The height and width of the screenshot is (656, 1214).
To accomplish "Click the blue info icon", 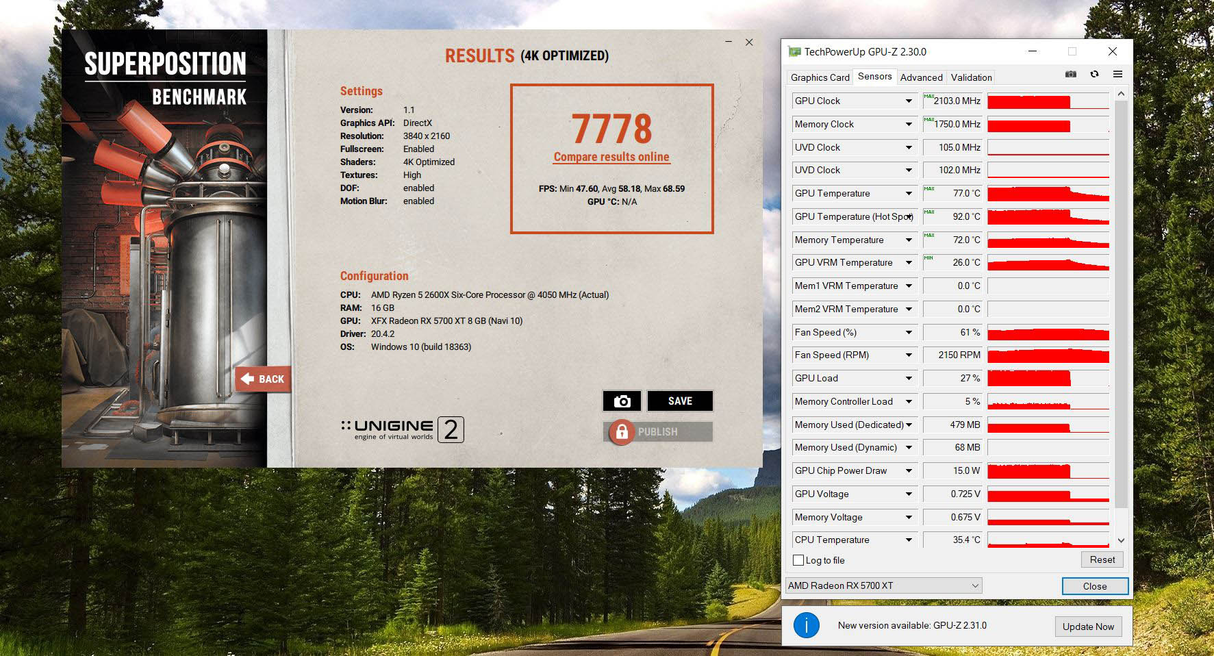I will point(807,625).
